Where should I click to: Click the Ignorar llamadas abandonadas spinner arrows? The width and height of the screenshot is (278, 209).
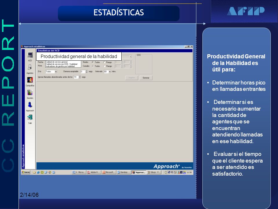(80, 77)
